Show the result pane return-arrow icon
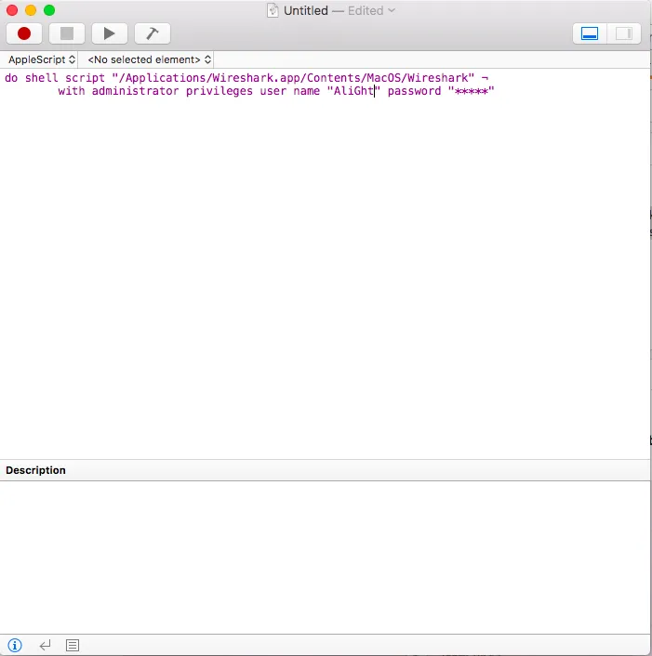652x656 pixels. pyautogui.click(x=45, y=645)
